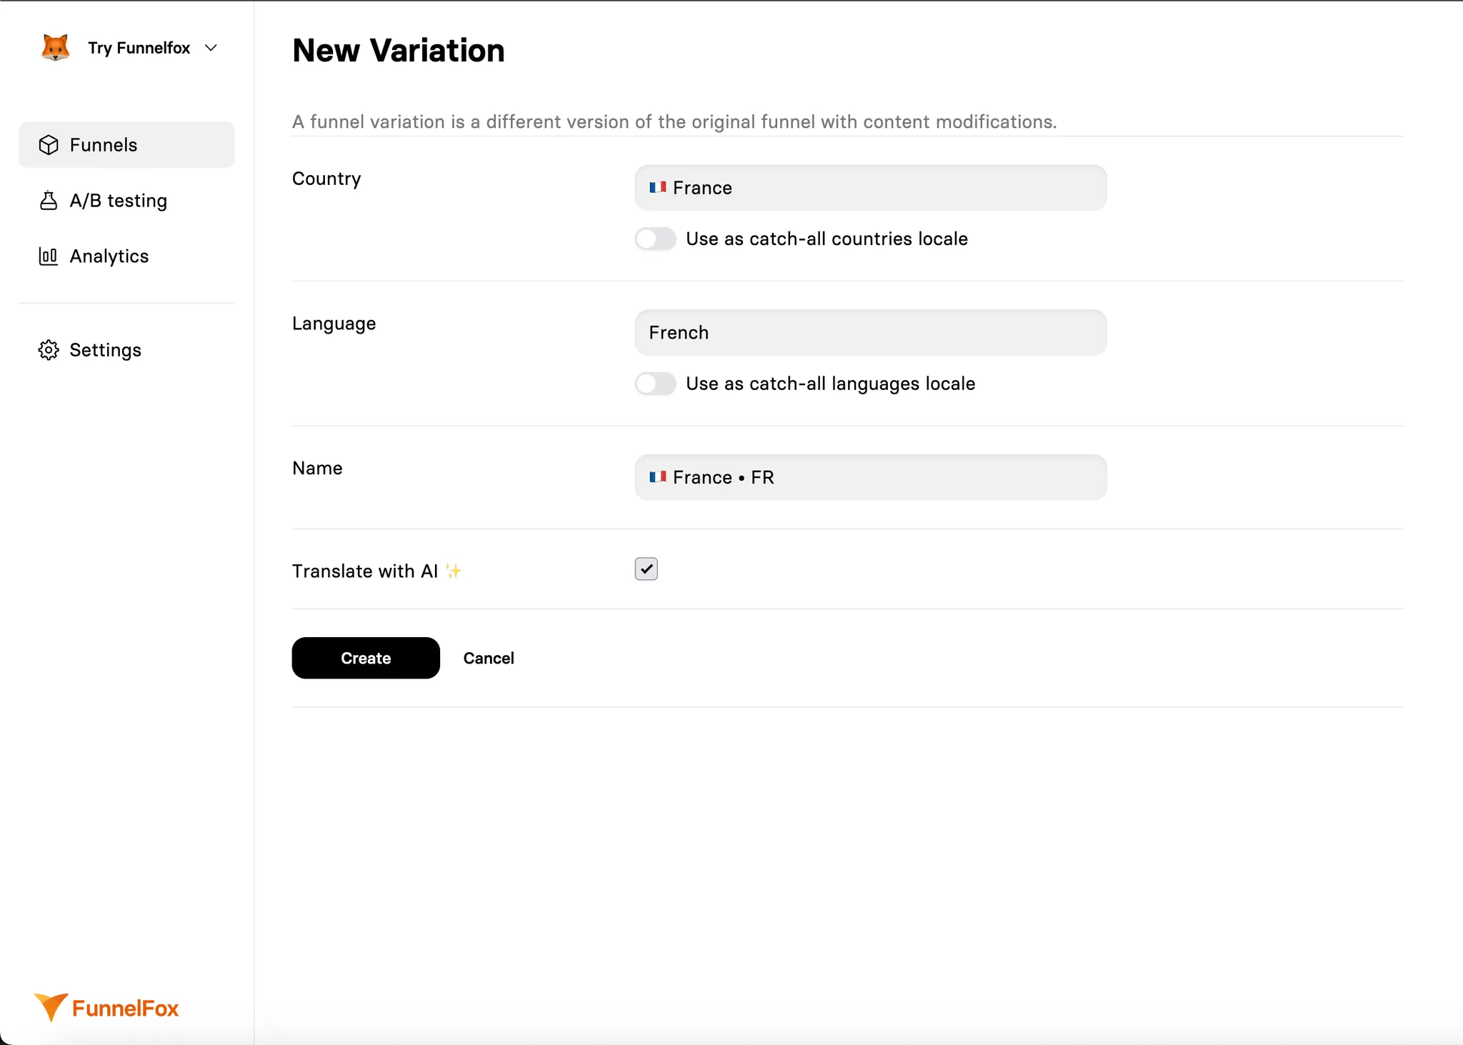This screenshot has width=1463, height=1045.
Task: Go to A/B testing section
Action: pos(119,201)
